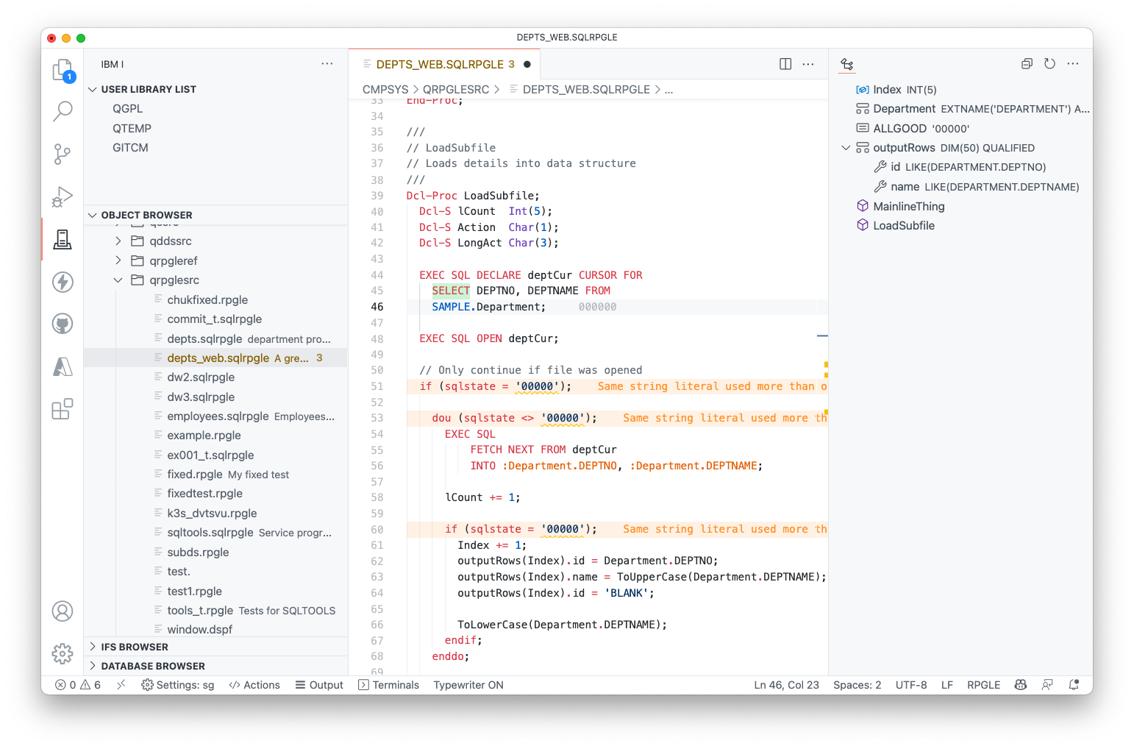Viewport: 1134px width, 749px height.
Task: Refresh the outline panel
Action: (x=1049, y=63)
